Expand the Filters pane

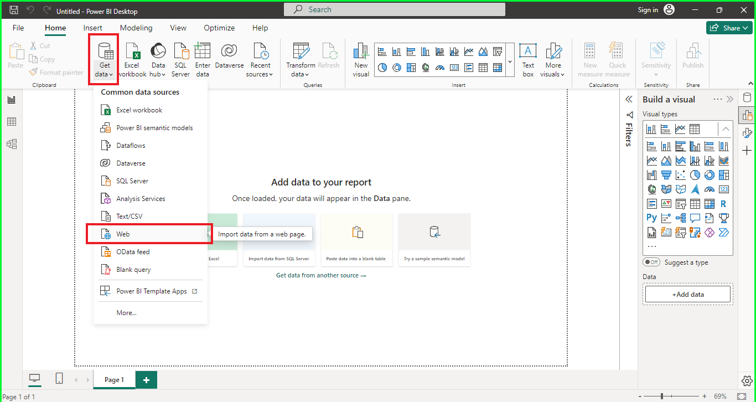629,99
